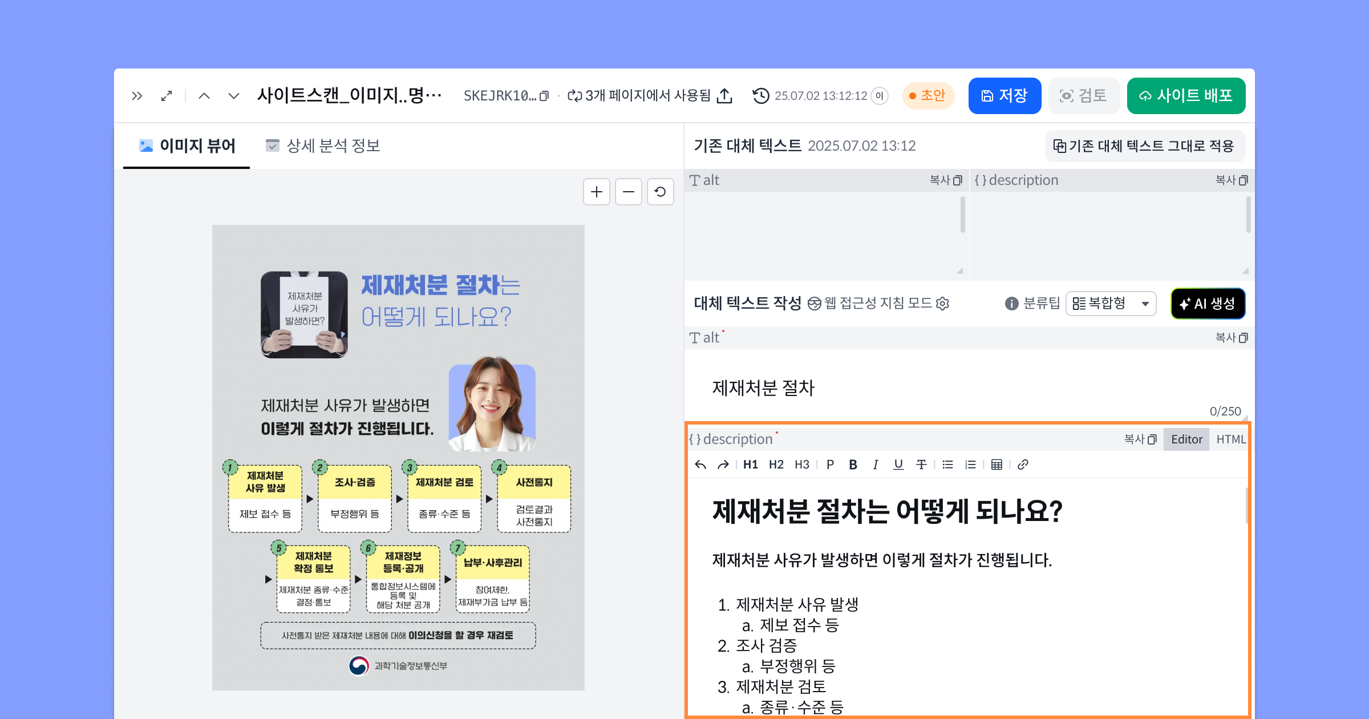
Task: Undo the last edit in description editor
Action: 700,464
